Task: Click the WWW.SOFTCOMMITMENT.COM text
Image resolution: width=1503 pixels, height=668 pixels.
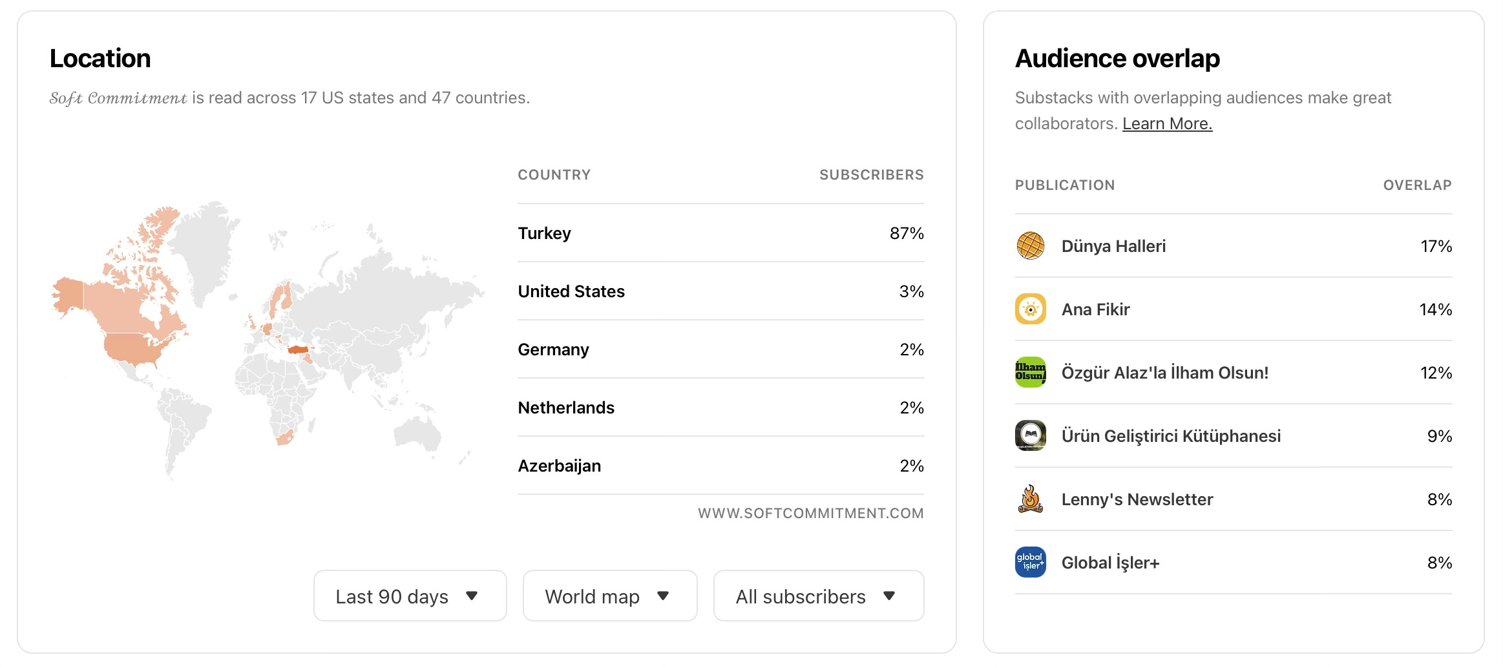Action: point(811,514)
